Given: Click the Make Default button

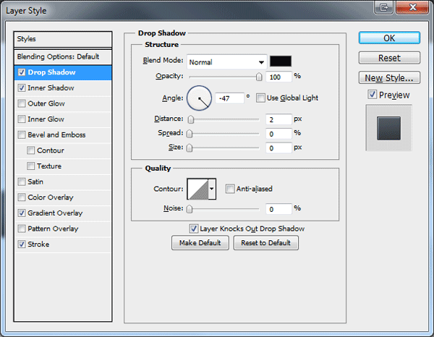Looking at the screenshot, I should 200,243.
